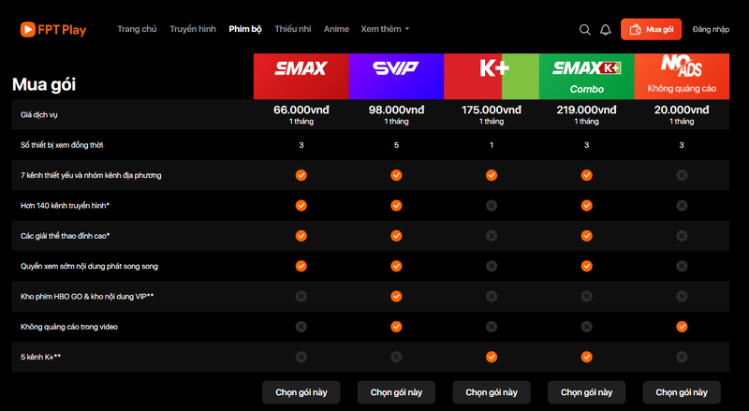The image size is (749, 411).
Task: Select the No Ads package banner
Action: (x=682, y=77)
